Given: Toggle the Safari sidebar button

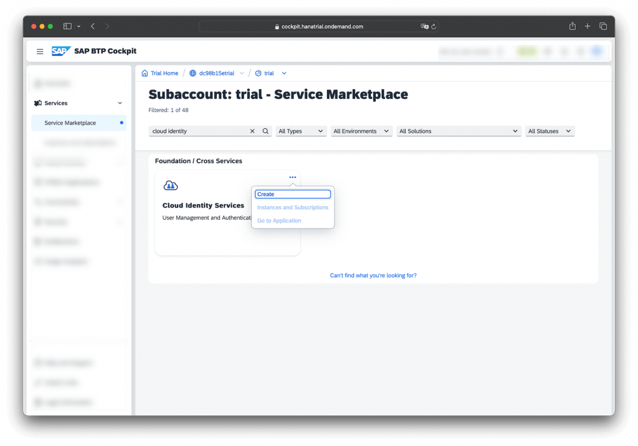Looking at the screenshot, I should coord(67,26).
